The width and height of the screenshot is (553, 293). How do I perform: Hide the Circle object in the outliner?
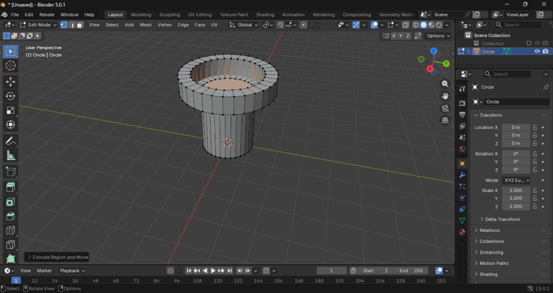click(537, 51)
